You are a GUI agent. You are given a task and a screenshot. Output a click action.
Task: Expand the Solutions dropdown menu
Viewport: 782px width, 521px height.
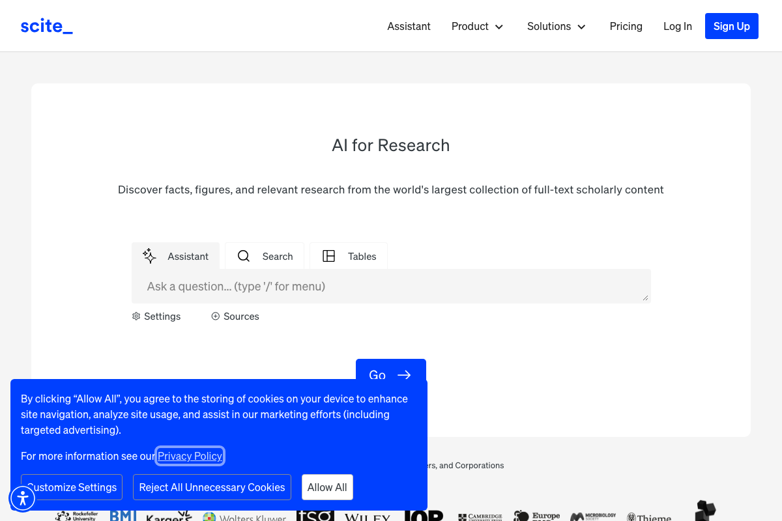tap(557, 26)
